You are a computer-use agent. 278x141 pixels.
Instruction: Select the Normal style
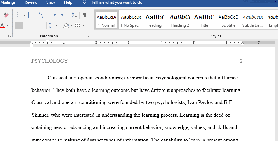[107, 20]
